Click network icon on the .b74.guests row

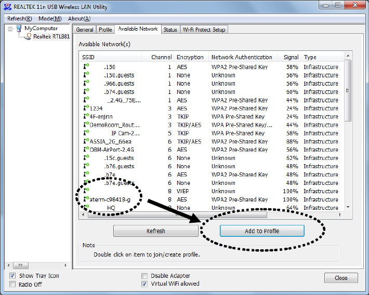tap(86, 91)
